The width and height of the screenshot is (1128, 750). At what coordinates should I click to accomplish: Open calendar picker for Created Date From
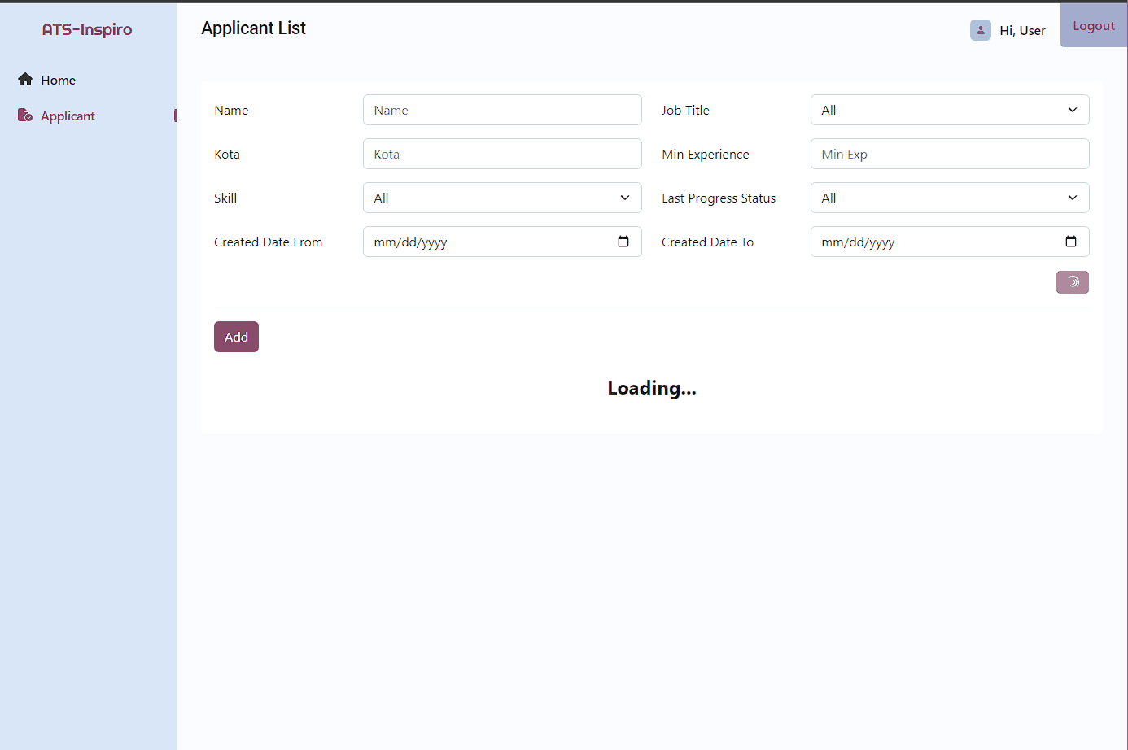(x=623, y=242)
